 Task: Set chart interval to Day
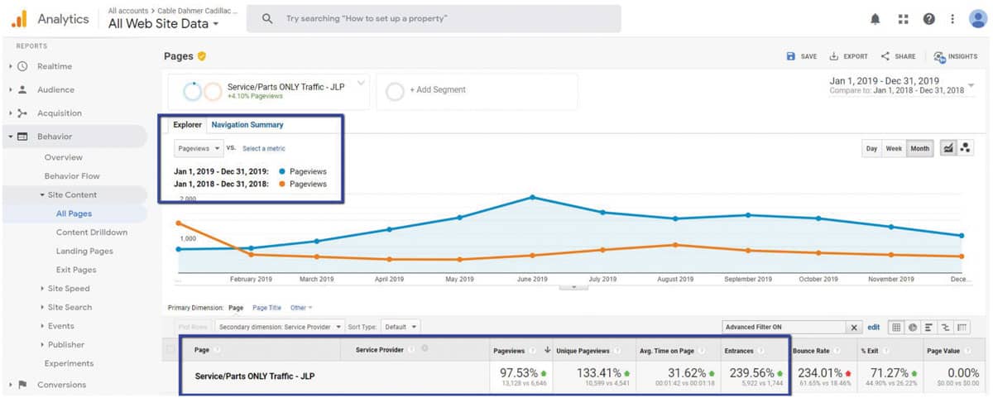coord(871,149)
